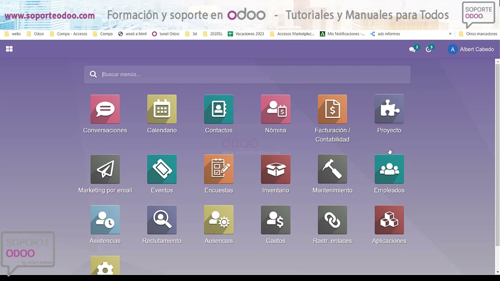Open the Compa bookmark folder
This screenshot has height=281, width=500.
[x=103, y=34]
